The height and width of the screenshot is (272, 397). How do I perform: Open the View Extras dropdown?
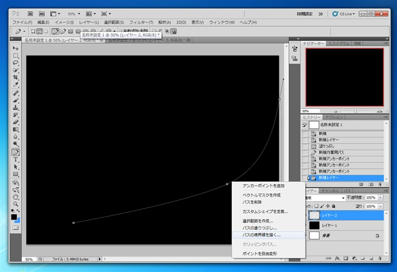click(55, 13)
